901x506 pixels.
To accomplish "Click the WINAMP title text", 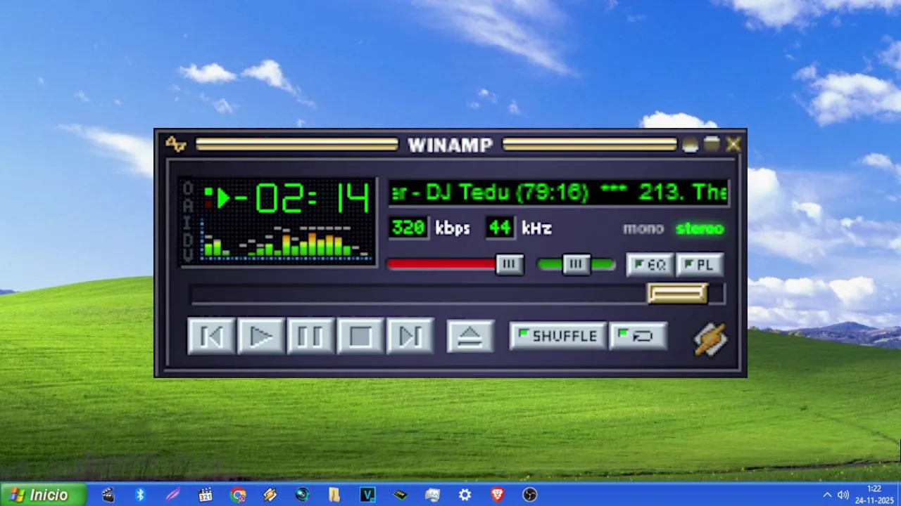I will (x=450, y=145).
